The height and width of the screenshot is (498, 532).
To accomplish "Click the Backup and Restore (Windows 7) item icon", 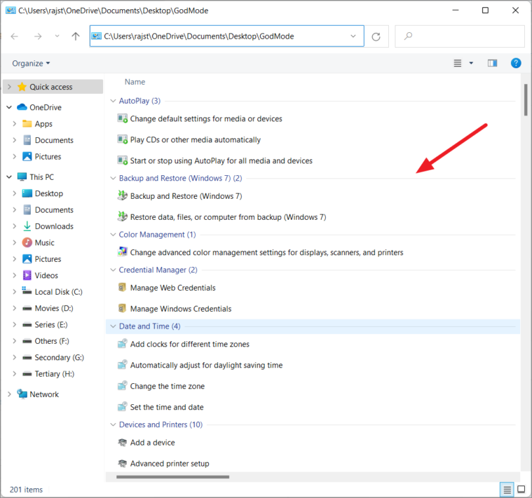I will click(x=122, y=195).
